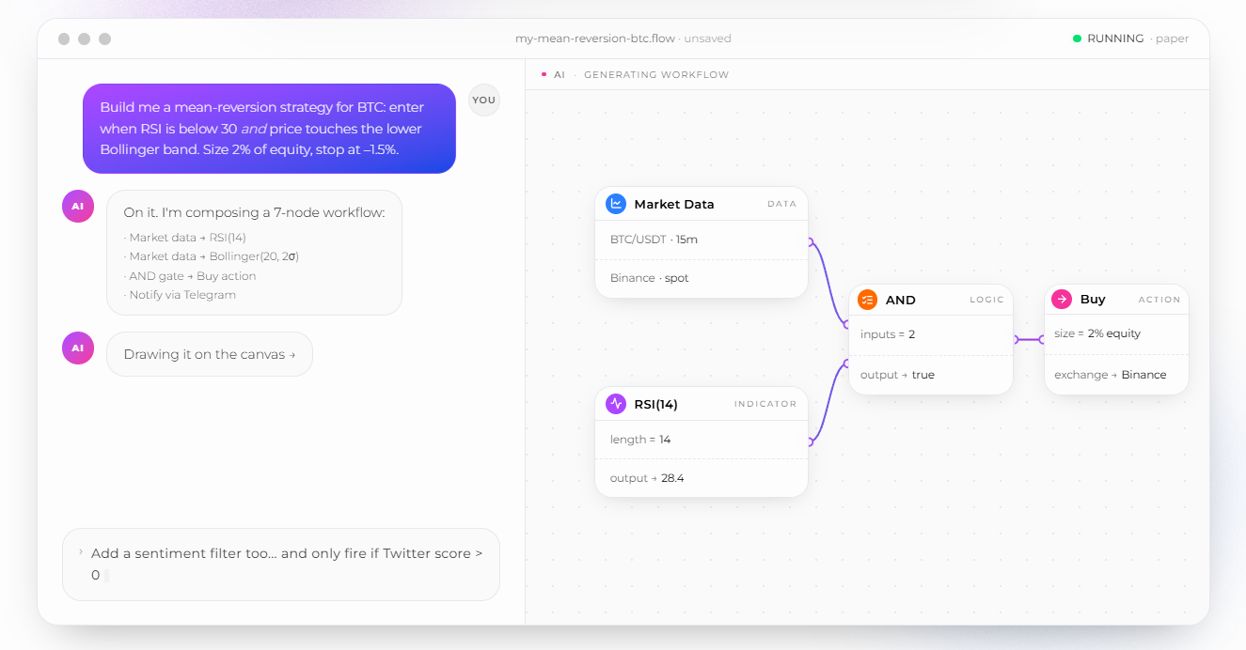Click the AI avatar beside 'Drawing it on the canvas'
Screen dimensions: 1246x650
click(78, 348)
